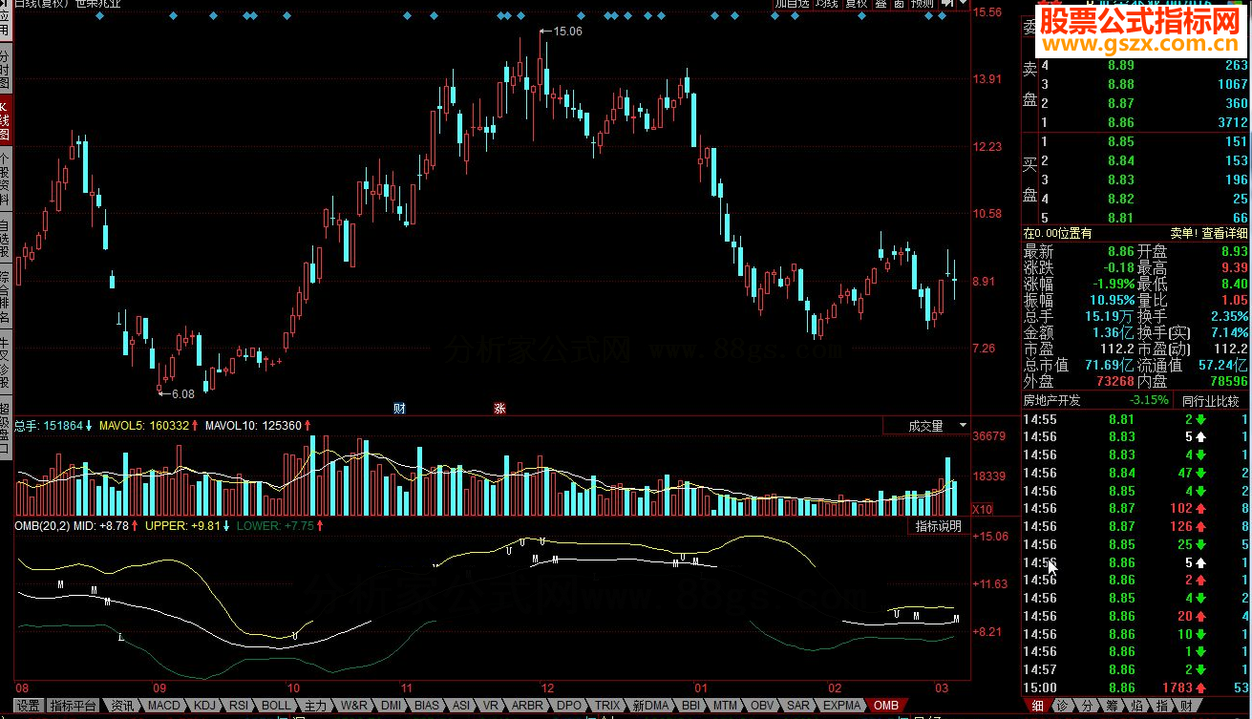
Task: Open 个股资料 in left sidebar
Action: point(5,180)
